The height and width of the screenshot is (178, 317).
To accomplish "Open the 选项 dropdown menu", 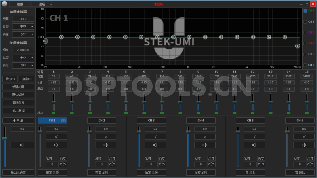I will pyautogui.click(x=42, y=4).
